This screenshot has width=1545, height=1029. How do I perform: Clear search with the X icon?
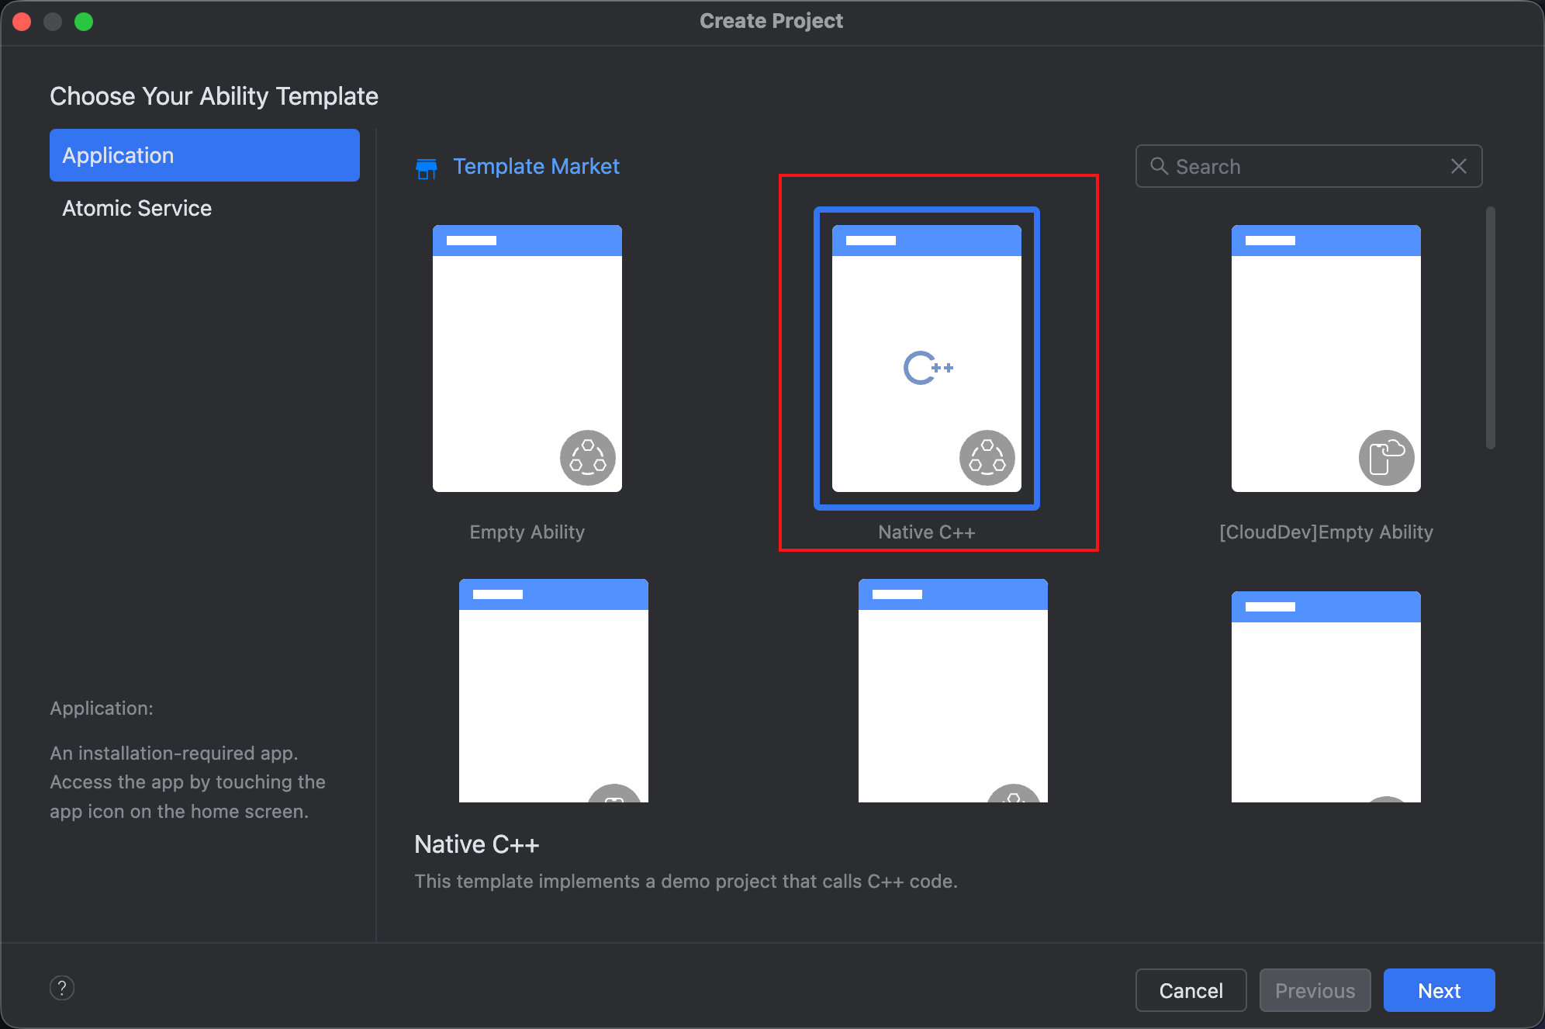pos(1458,166)
